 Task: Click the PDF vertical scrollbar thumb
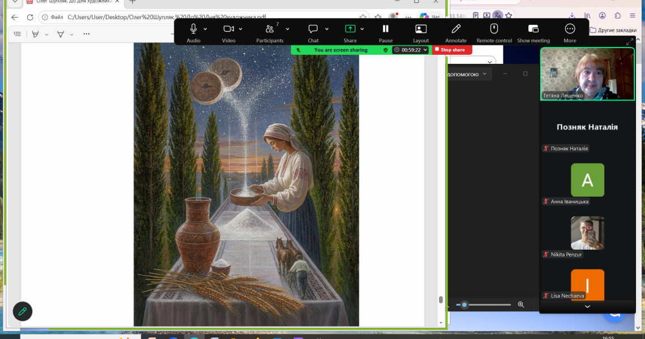click(x=441, y=299)
